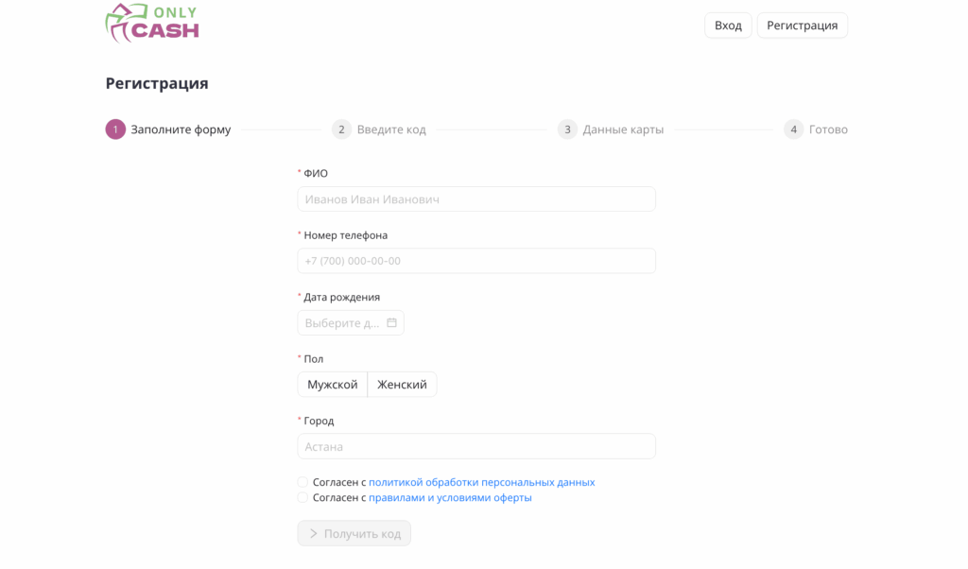Image resolution: width=968 pixels, height=569 pixels.
Task: Open политикой обработки персональных данных link
Action: [481, 482]
